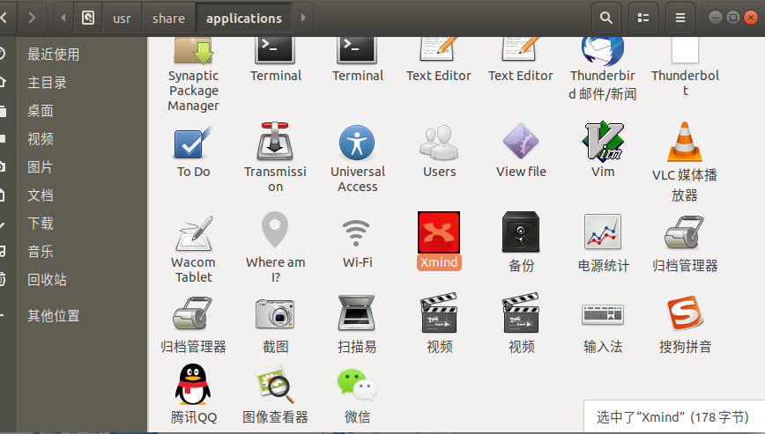Open the usr path segment

(x=122, y=18)
